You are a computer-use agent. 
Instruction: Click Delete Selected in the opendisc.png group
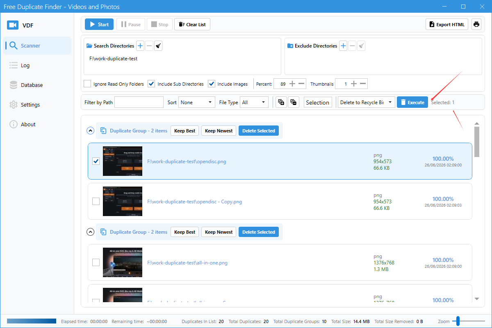coord(259,131)
